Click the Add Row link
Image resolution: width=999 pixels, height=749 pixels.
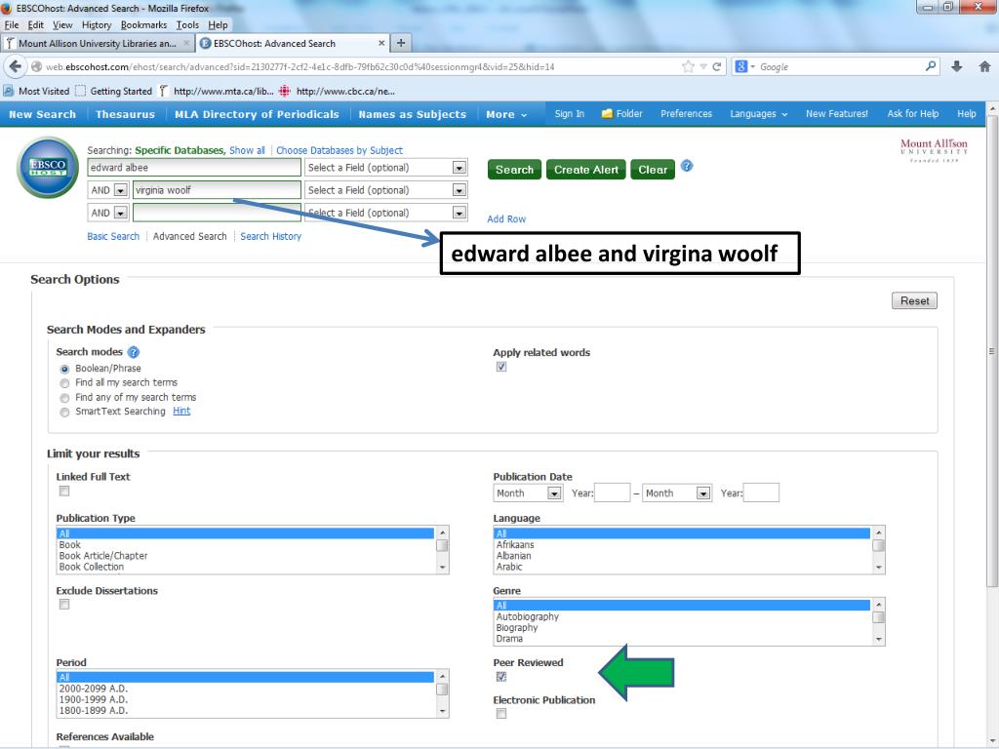[506, 219]
